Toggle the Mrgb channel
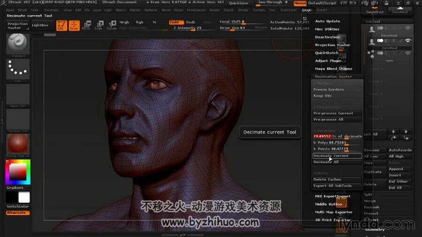This screenshot has width=422, height=237. click(x=124, y=22)
